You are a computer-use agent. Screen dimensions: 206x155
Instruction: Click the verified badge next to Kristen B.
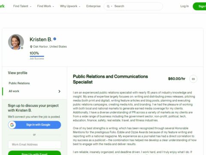(55, 39)
